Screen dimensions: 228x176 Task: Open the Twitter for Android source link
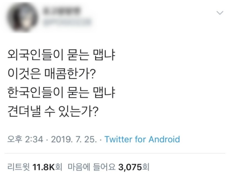tap(142, 139)
